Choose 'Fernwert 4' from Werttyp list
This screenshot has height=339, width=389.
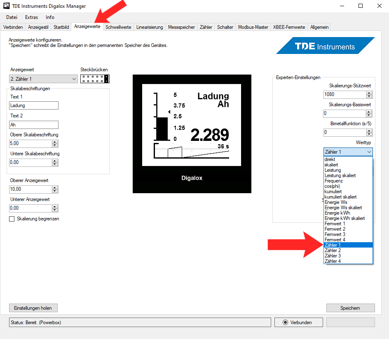click(x=348, y=240)
